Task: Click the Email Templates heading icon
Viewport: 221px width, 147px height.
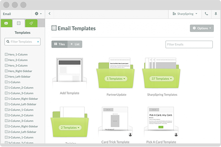Action: (x=54, y=28)
